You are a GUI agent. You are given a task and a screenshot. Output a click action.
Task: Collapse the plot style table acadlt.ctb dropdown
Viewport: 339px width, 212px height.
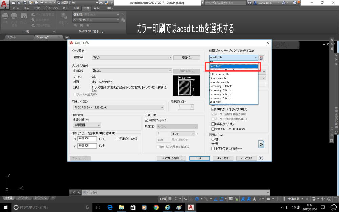click(x=234, y=57)
